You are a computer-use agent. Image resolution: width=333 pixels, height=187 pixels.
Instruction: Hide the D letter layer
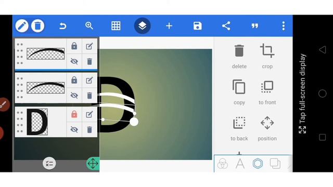point(74,129)
